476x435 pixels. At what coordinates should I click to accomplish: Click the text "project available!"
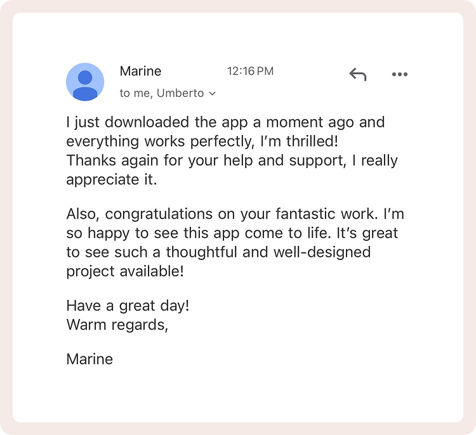point(125,271)
